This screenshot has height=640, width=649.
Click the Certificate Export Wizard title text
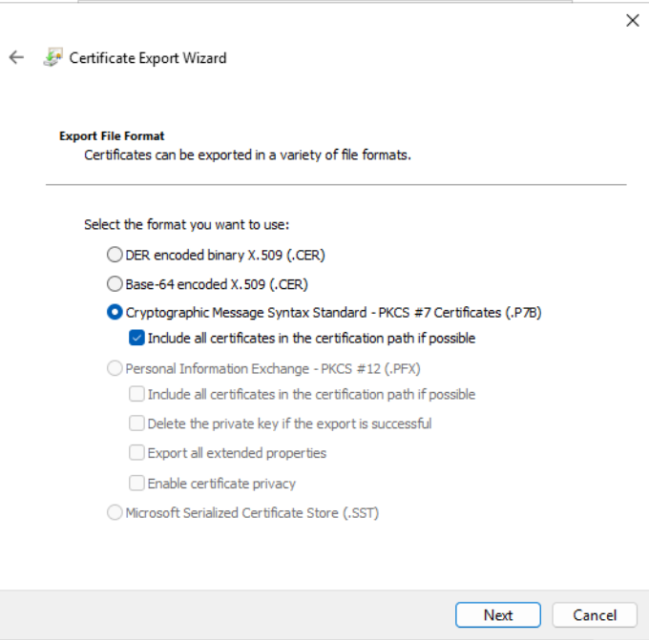148,58
